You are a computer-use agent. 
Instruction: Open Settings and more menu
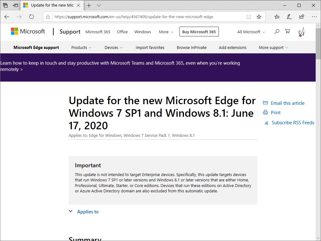(314, 17)
